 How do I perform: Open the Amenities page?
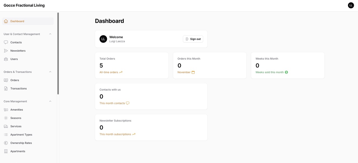coord(17,110)
